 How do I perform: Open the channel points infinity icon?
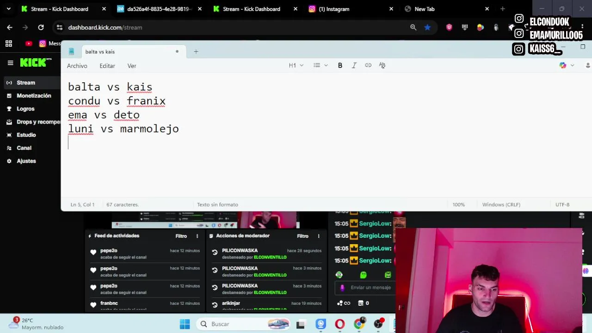click(x=344, y=303)
